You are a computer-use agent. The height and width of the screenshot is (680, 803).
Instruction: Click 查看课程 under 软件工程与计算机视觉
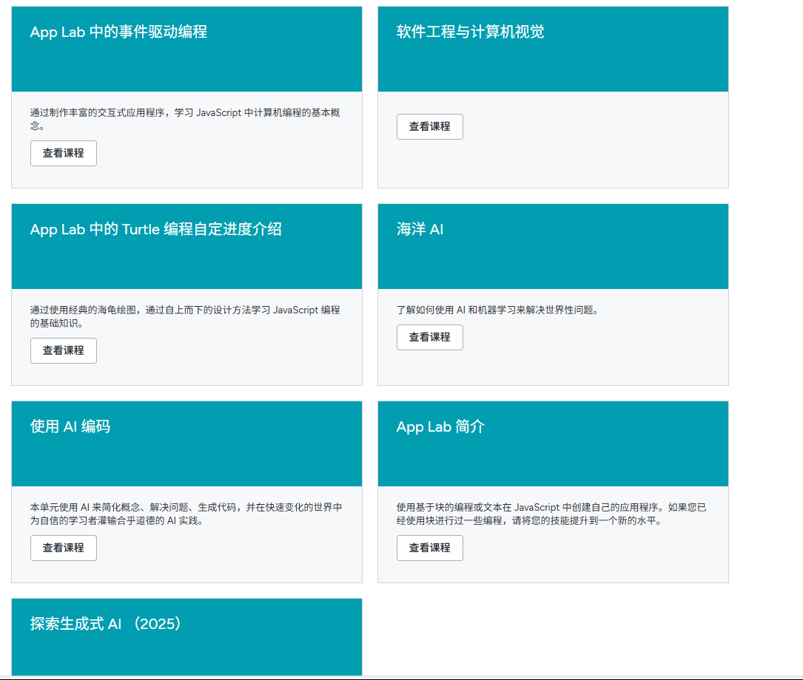(430, 127)
